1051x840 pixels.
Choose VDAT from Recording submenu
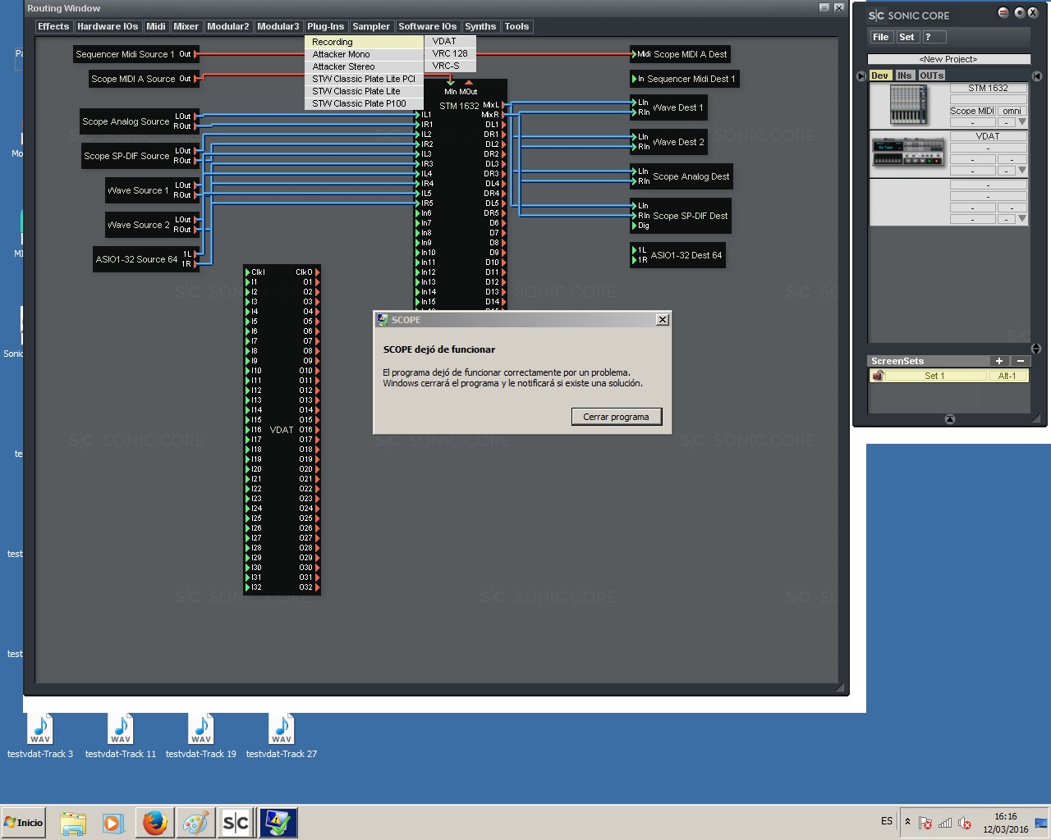[450, 41]
